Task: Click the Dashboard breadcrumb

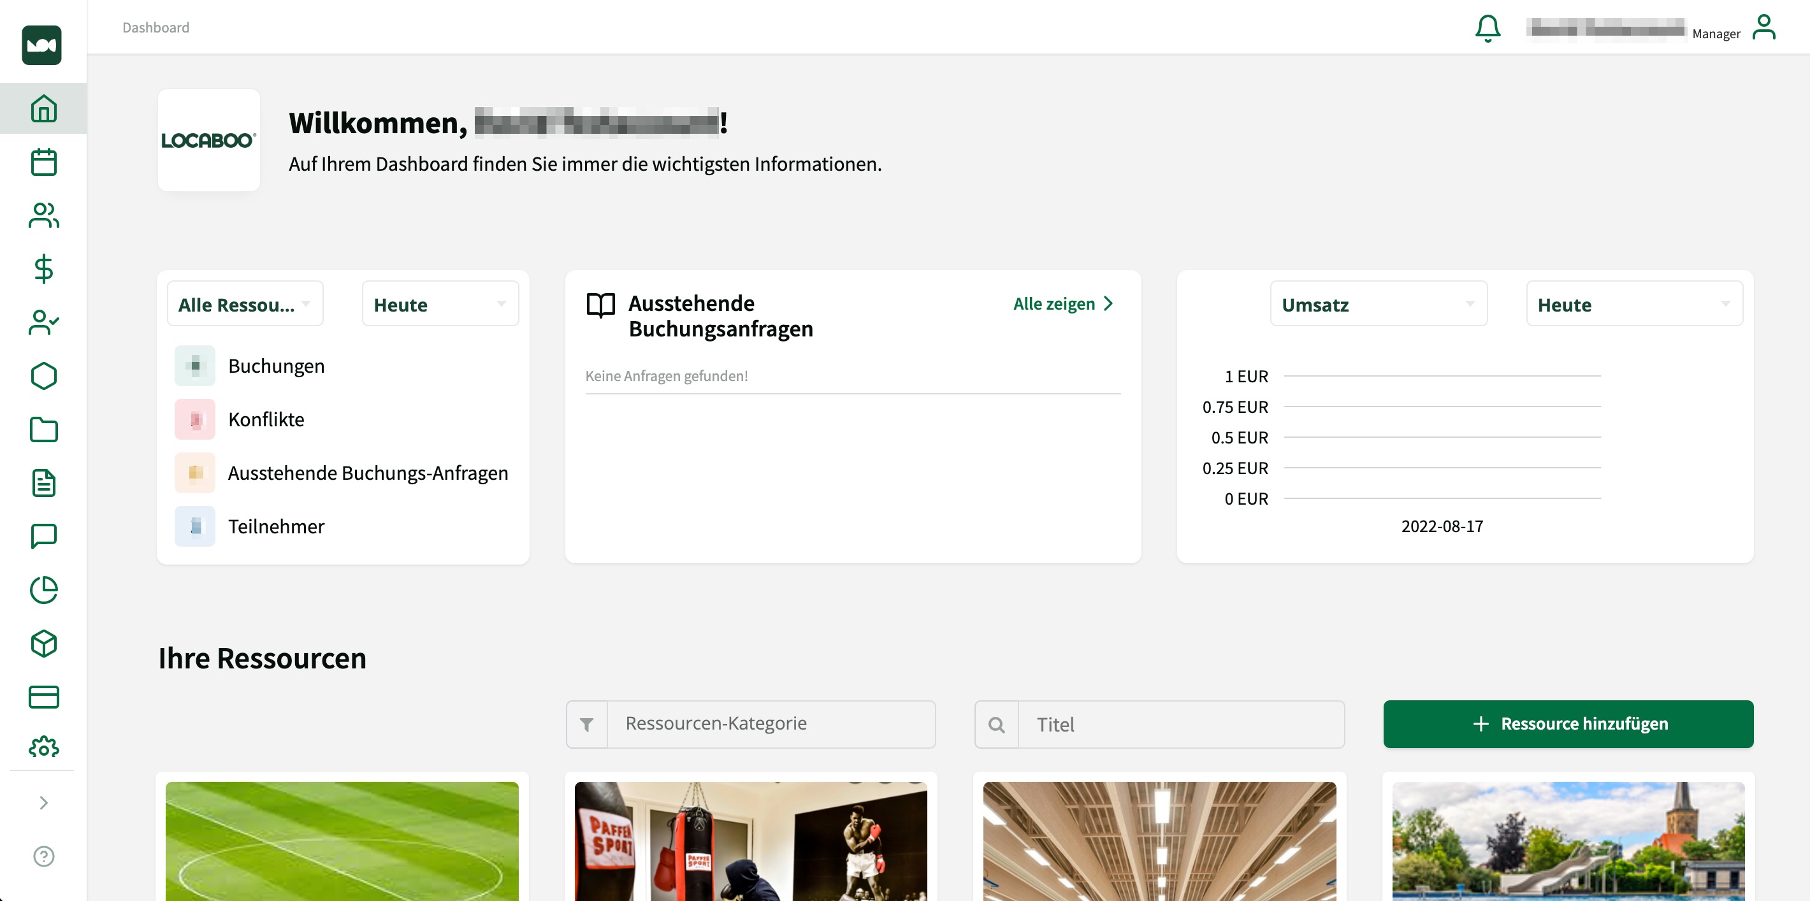Action: [x=156, y=27]
